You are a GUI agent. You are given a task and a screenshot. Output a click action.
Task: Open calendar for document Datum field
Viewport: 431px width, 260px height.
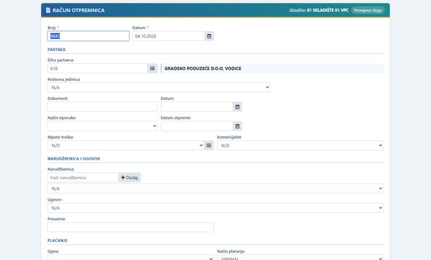pos(238,106)
